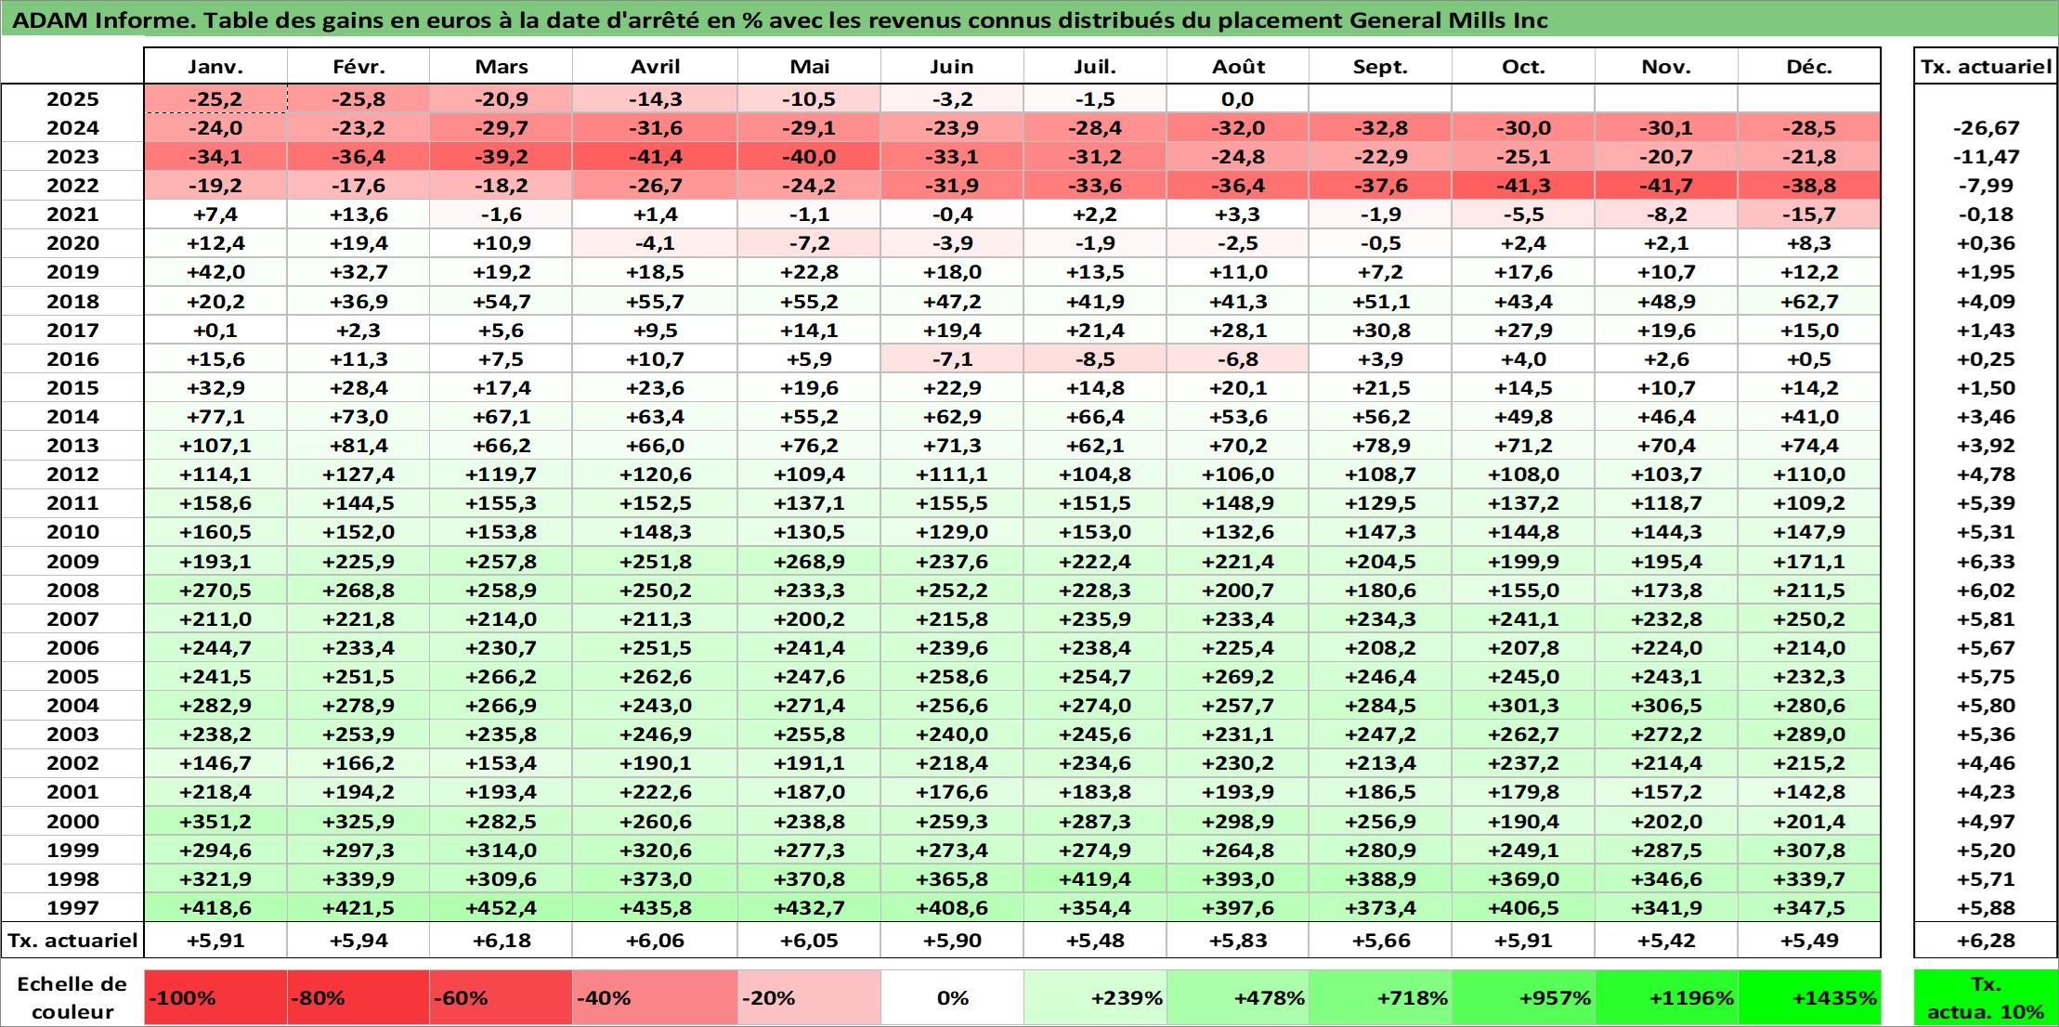This screenshot has width=2059, height=1027.
Task: Click the +419,4 cell for July 1998
Action: click(x=1095, y=879)
